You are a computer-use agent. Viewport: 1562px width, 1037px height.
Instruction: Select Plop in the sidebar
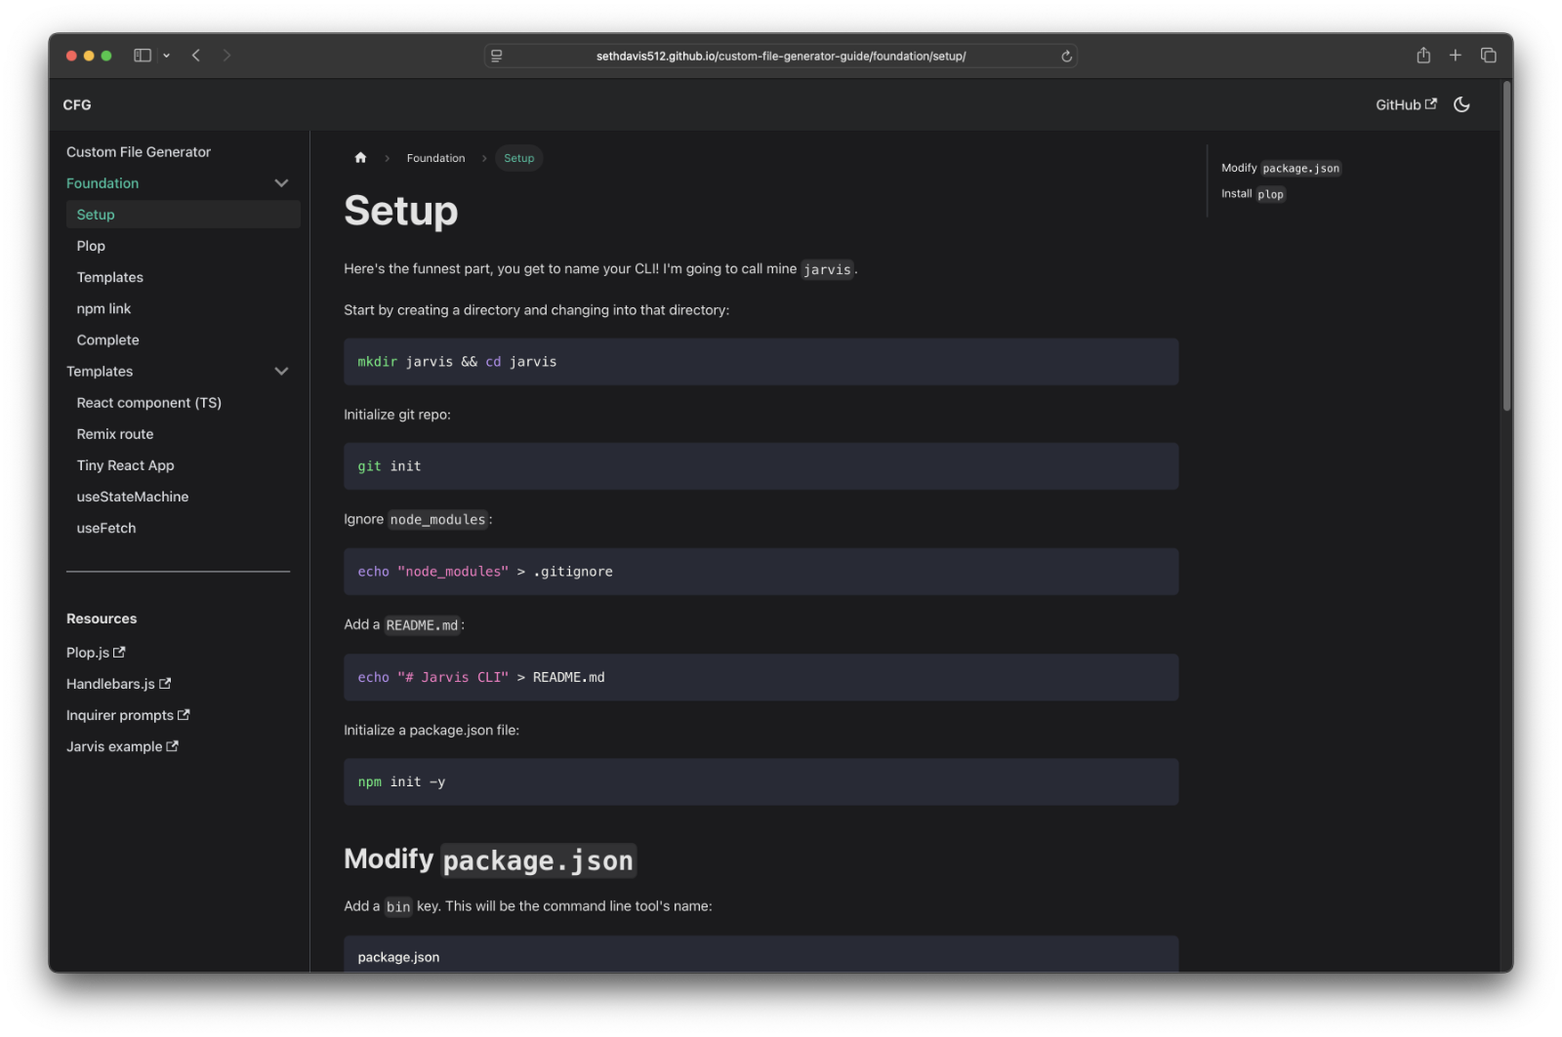(91, 246)
